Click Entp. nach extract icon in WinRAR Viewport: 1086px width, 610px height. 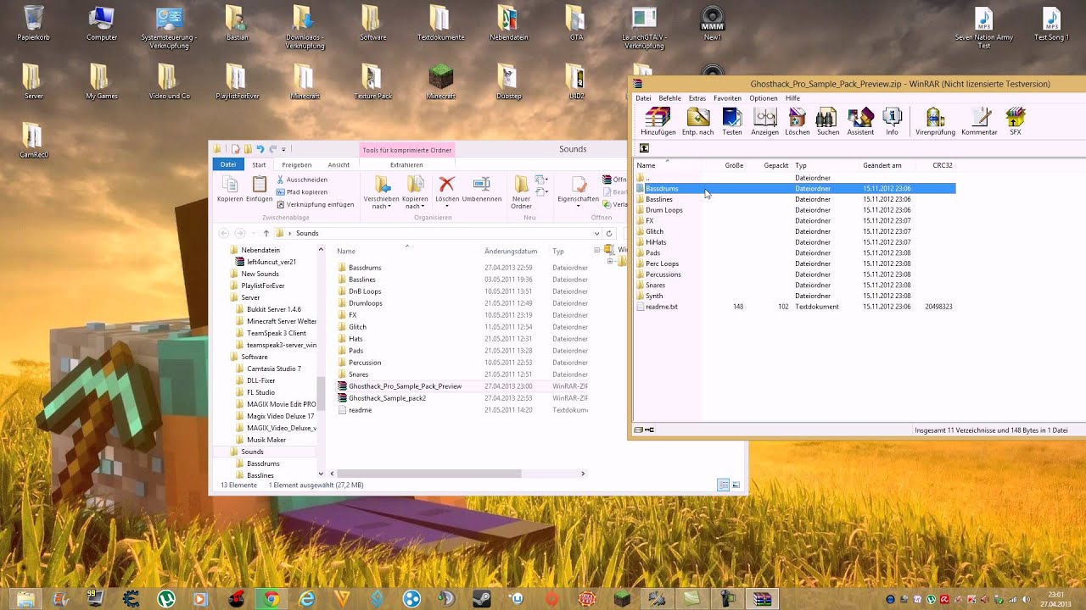[x=697, y=121]
